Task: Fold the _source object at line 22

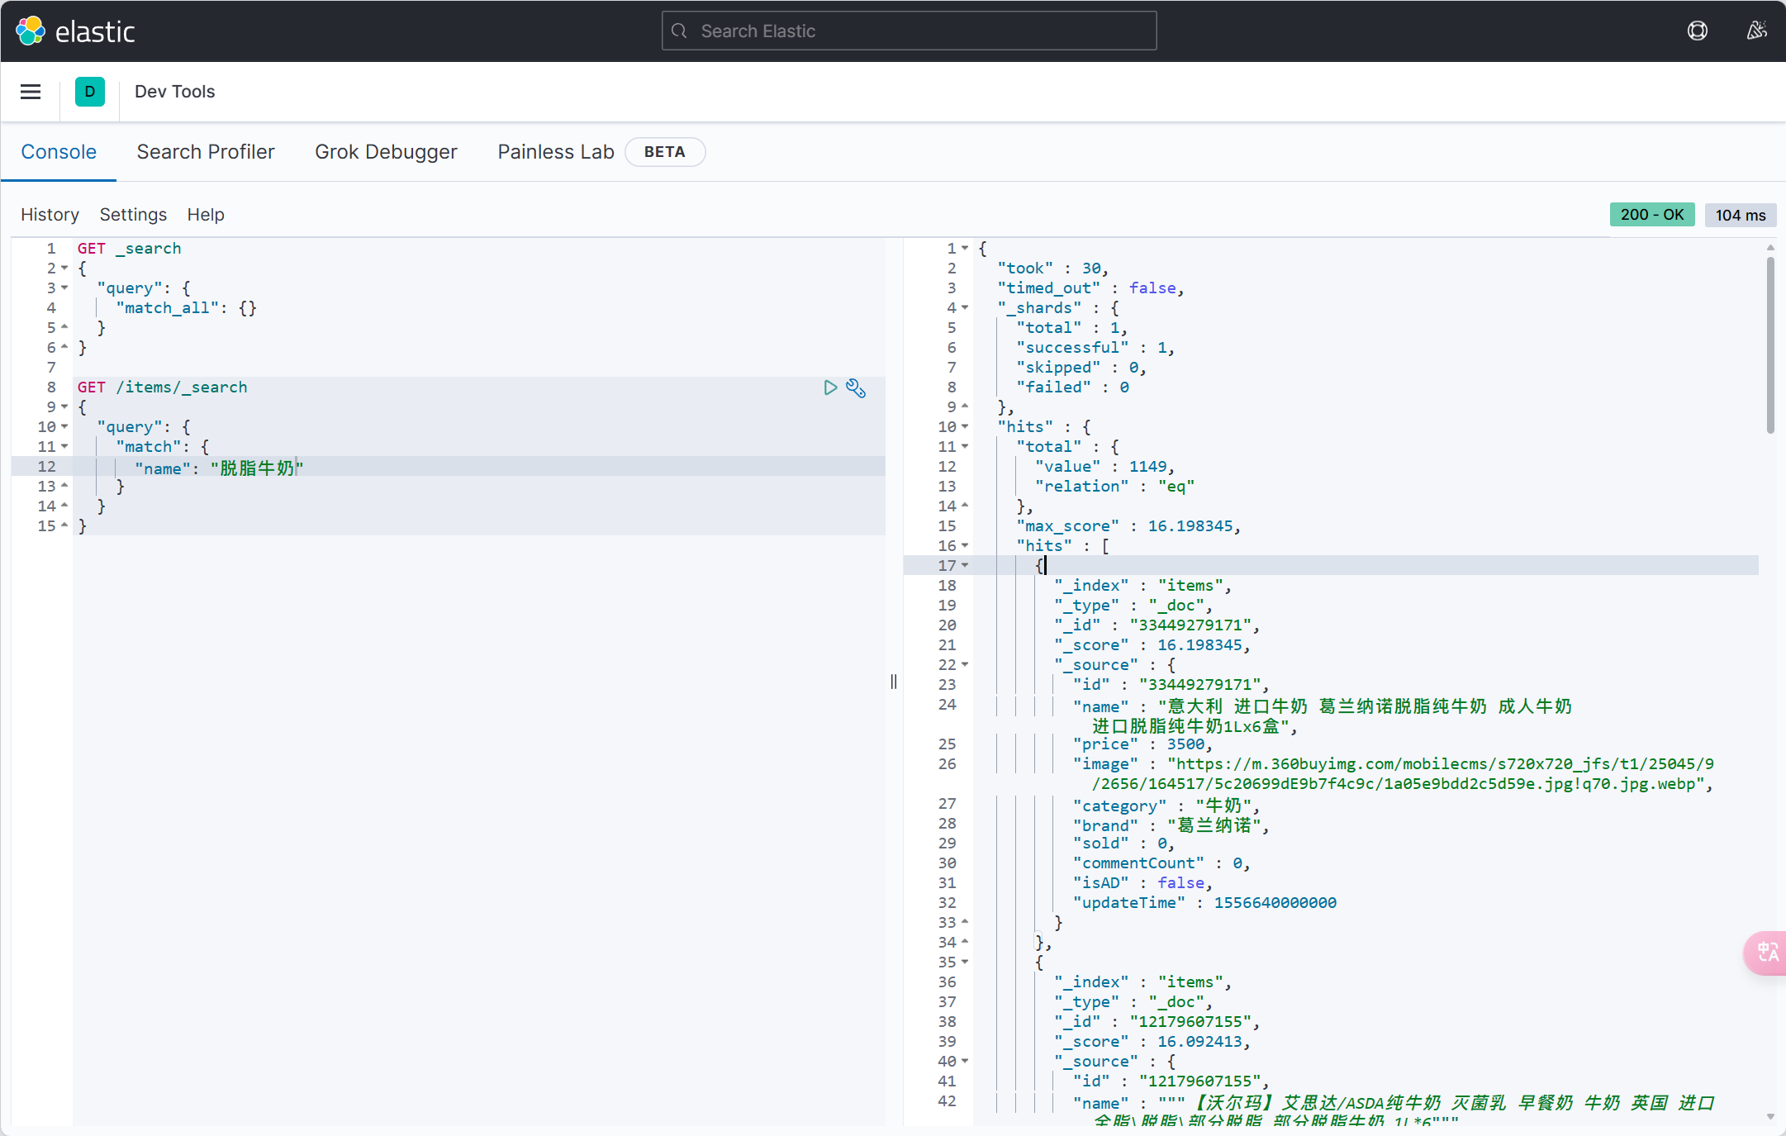Action: tap(965, 665)
